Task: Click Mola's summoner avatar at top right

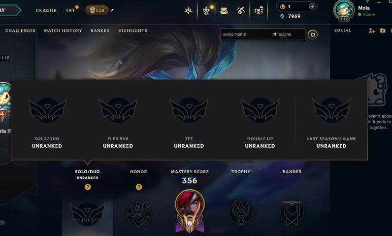Action: click(x=344, y=10)
